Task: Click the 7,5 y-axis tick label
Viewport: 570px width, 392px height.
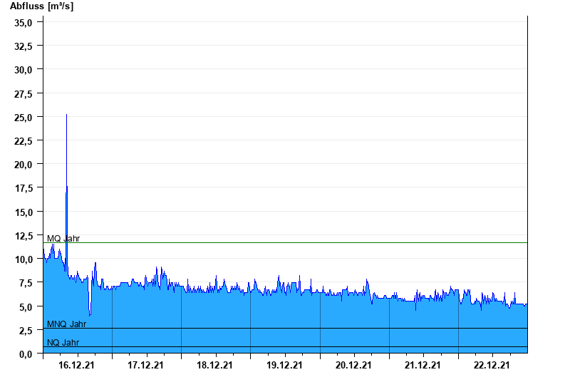Action: pos(26,283)
